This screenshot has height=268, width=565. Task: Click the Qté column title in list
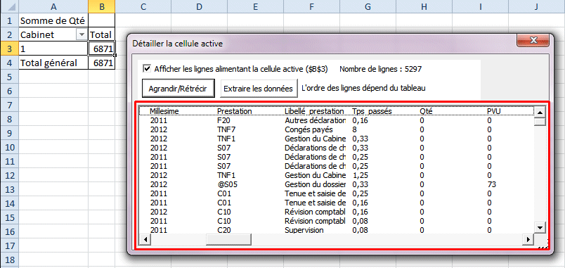click(426, 111)
